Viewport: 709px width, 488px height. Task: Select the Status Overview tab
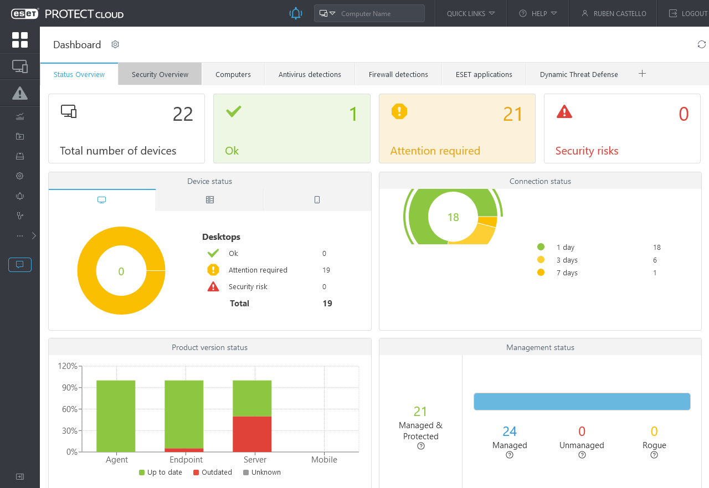(79, 74)
